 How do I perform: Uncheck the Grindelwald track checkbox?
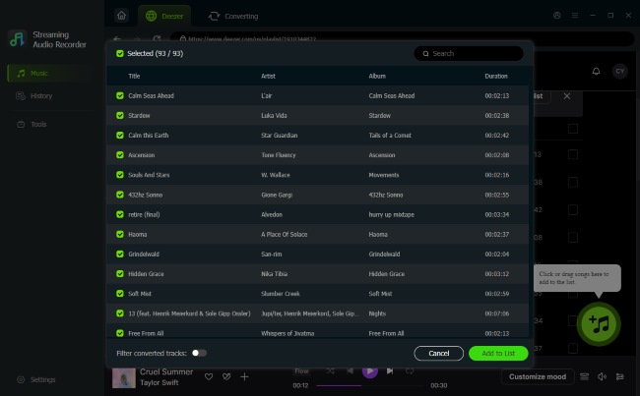(x=120, y=254)
